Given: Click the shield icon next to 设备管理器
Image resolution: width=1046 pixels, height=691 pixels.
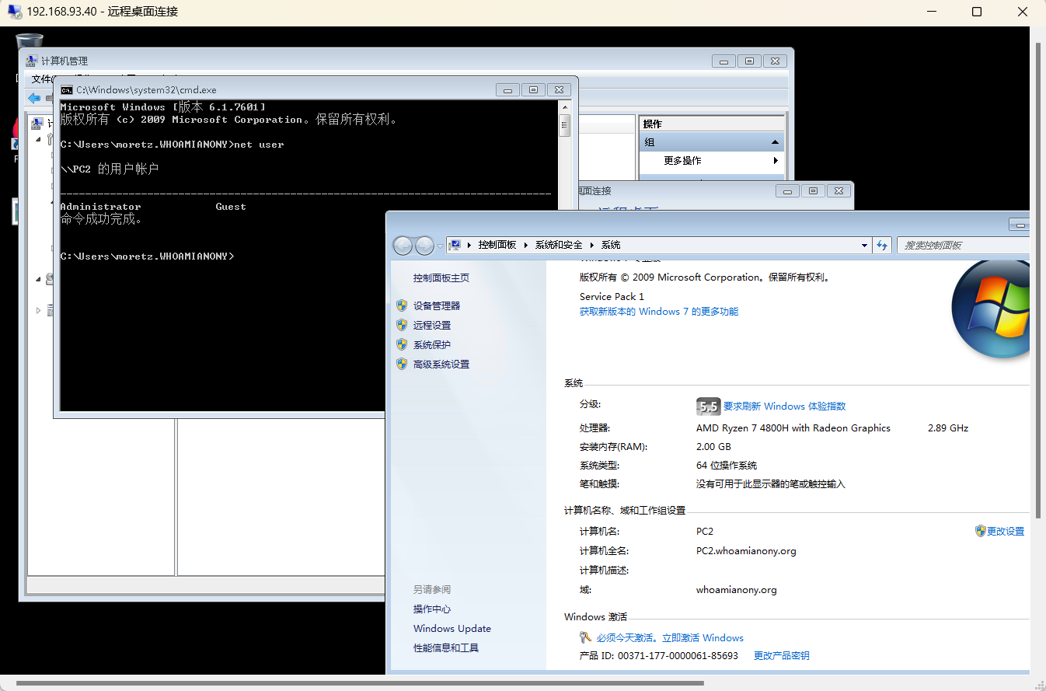Looking at the screenshot, I should pos(402,305).
